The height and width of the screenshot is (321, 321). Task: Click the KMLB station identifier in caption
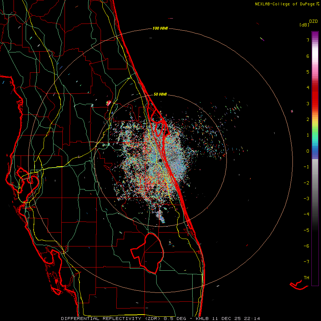click(x=202, y=319)
